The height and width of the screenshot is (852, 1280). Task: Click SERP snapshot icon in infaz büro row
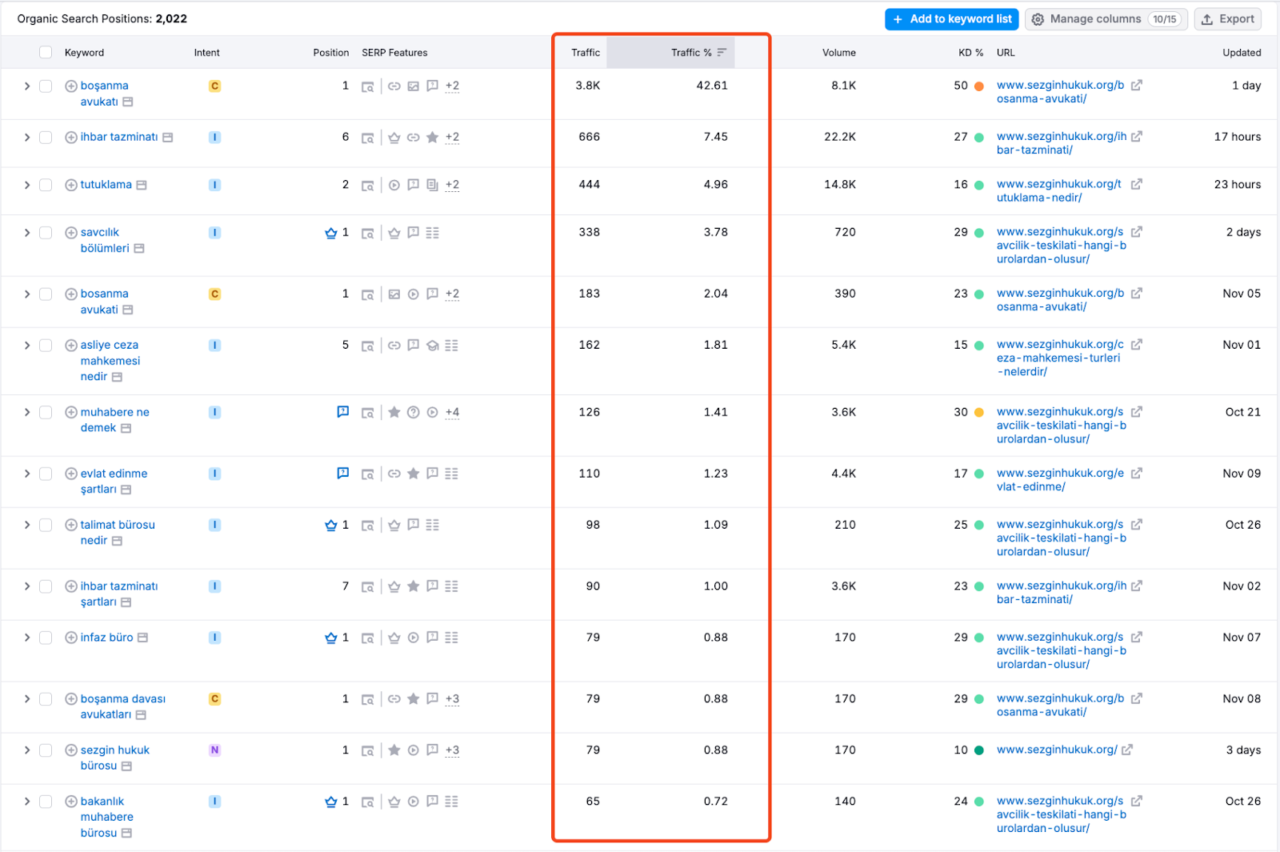click(367, 638)
